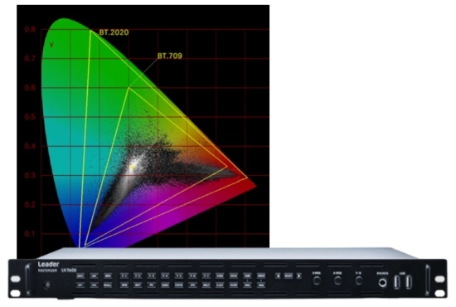Activate the F·2 function key
Screen dimensions: 456x307
click(x=138, y=275)
